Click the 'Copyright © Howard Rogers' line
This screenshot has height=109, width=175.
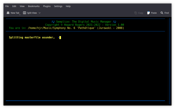pos(85,25)
